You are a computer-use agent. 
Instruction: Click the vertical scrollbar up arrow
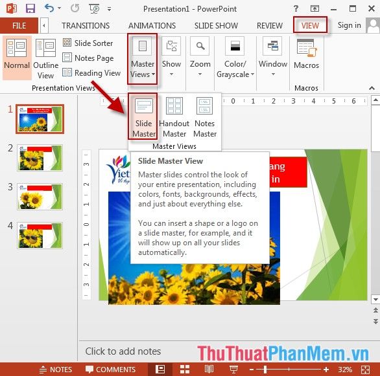[375, 100]
